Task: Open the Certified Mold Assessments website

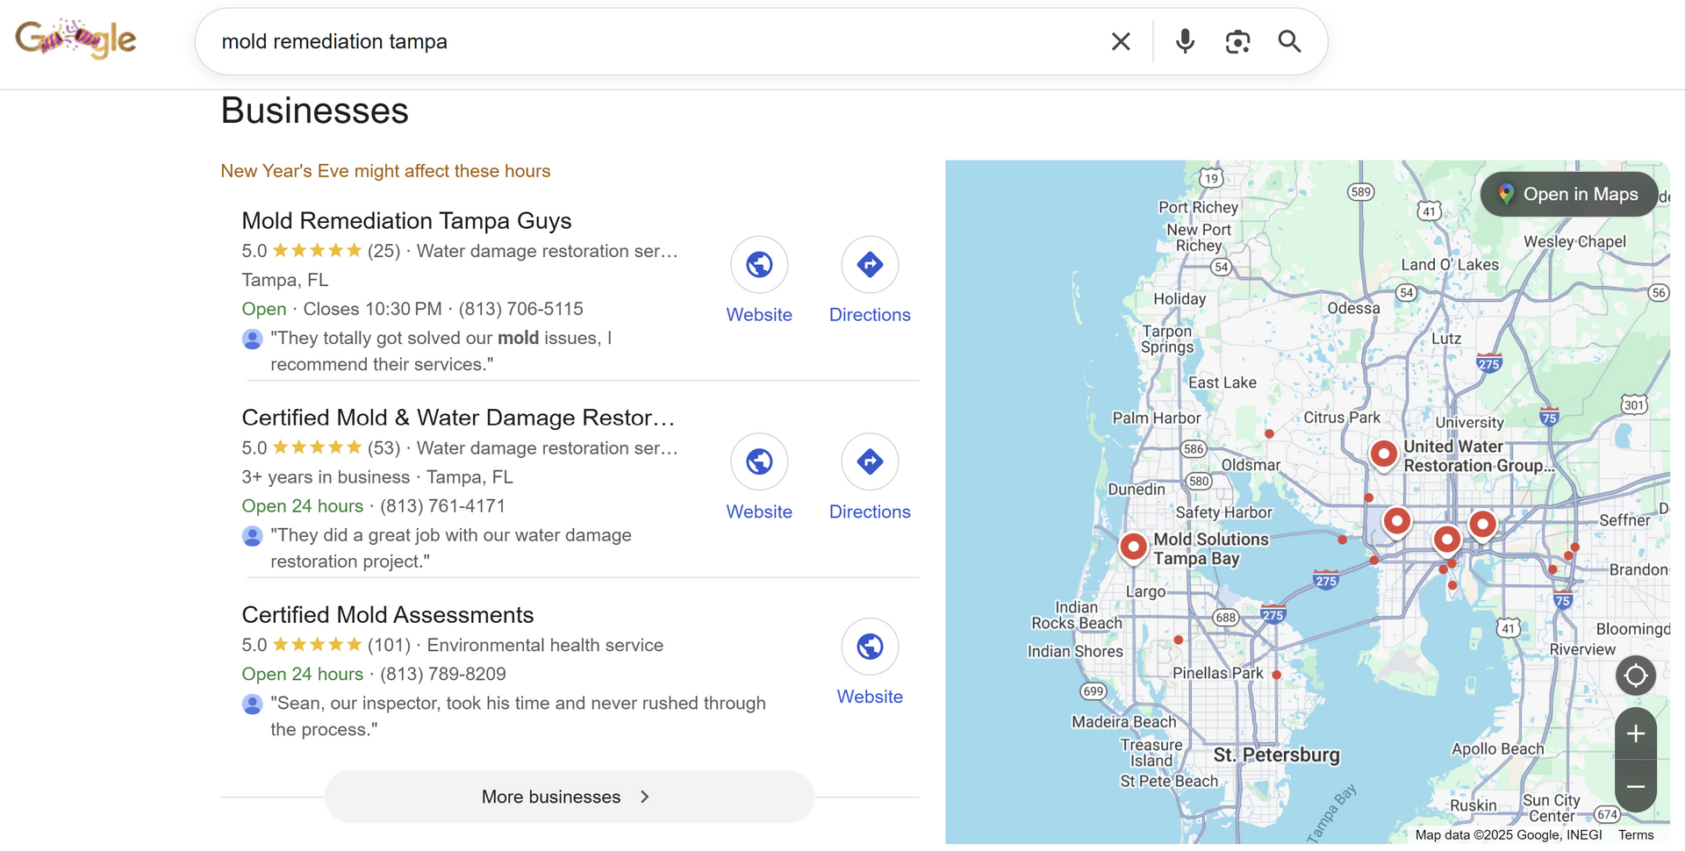Action: 869,647
